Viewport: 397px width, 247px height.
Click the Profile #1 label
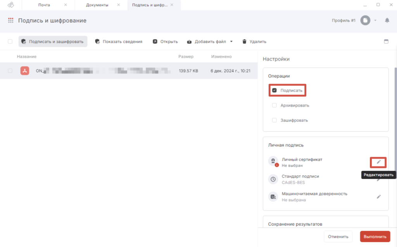click(x=343, y=21)
